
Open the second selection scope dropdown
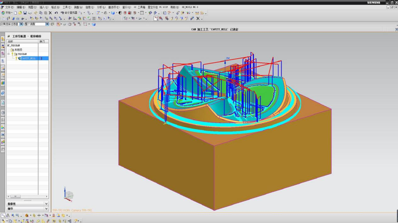coord(47,24)
